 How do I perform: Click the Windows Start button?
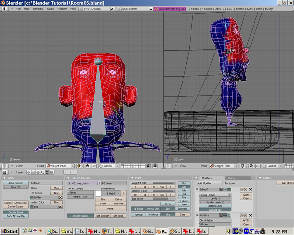[9, 231]
